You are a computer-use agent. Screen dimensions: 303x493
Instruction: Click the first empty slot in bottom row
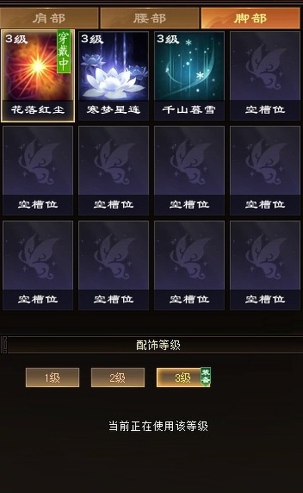tap(38, 265)
